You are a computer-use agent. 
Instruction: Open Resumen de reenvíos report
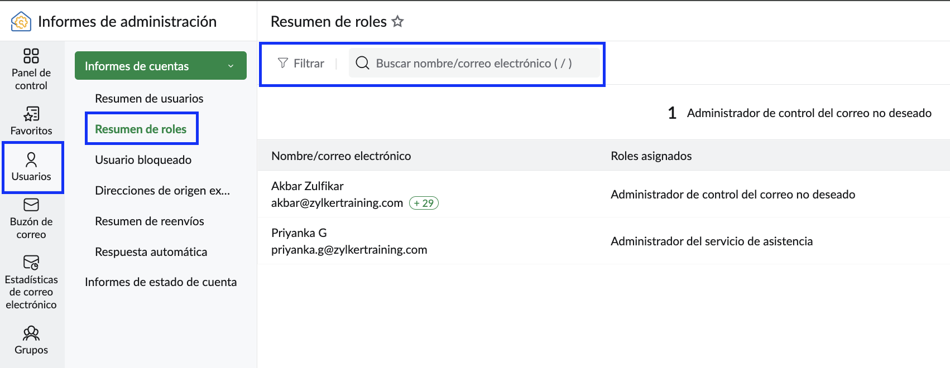coord(150,221)
